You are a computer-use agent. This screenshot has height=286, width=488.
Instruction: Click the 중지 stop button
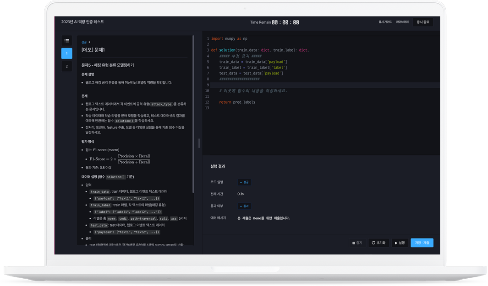(x=357, y=243)
